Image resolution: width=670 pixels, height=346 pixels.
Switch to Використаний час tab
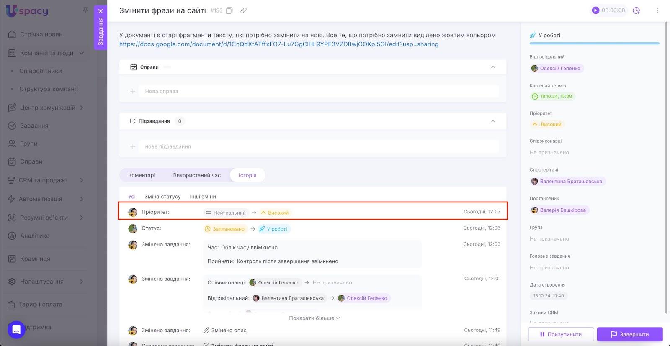(x=197, y=175)
